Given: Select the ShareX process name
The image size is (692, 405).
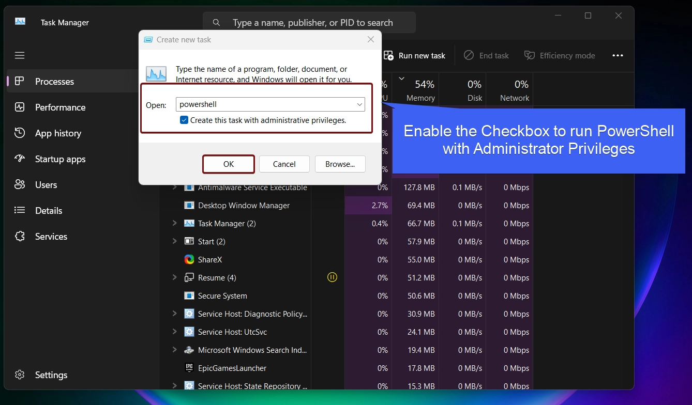Looking at the screenshot, I should [210, 259].
